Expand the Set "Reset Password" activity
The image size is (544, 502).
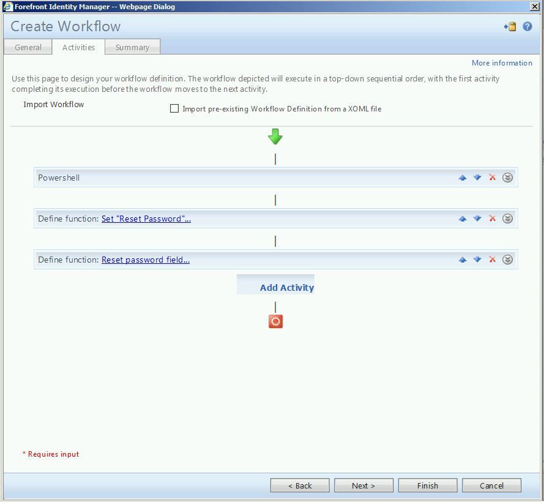coord(507,219)
